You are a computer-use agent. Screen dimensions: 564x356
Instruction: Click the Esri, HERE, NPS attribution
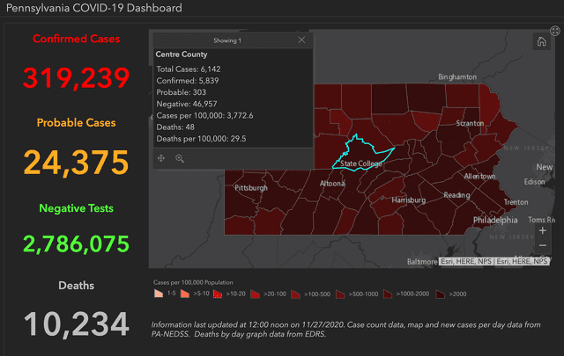point(494,261)
